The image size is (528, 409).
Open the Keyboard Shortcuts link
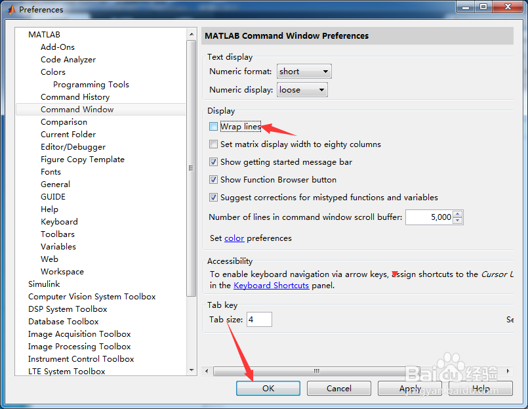click(x=271, y=286)
